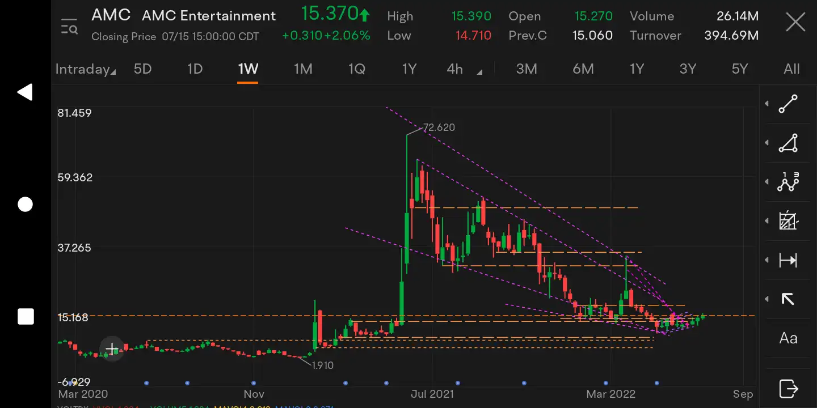Viewport: 817px width, 408px height.
Task: Tap the High value 15.390
Action: [471, 16]
